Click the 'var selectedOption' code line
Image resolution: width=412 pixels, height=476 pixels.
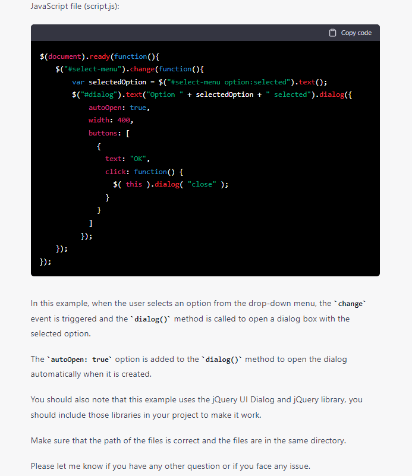tap(200, 82)
